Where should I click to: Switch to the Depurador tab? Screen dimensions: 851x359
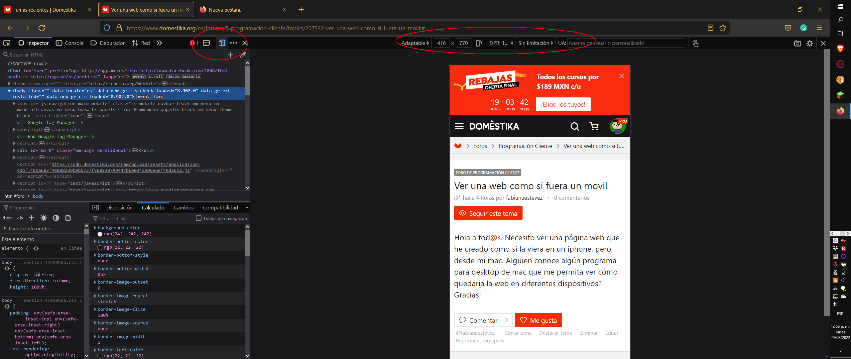108,43
